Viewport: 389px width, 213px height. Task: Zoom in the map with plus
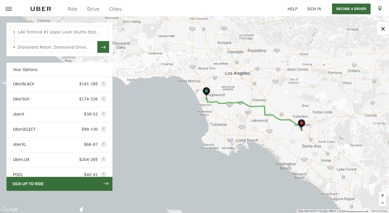383,196
